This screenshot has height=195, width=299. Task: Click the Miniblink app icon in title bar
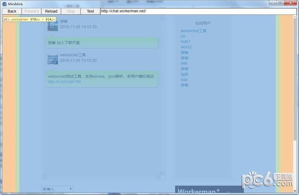[4, 4]
